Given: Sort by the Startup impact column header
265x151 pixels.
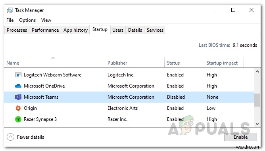Looking at the screenshot, I should tap(222, 63).
